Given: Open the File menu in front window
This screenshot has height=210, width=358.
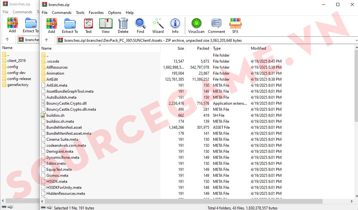Looking at the screenshot, I should [x=45, y=13].
